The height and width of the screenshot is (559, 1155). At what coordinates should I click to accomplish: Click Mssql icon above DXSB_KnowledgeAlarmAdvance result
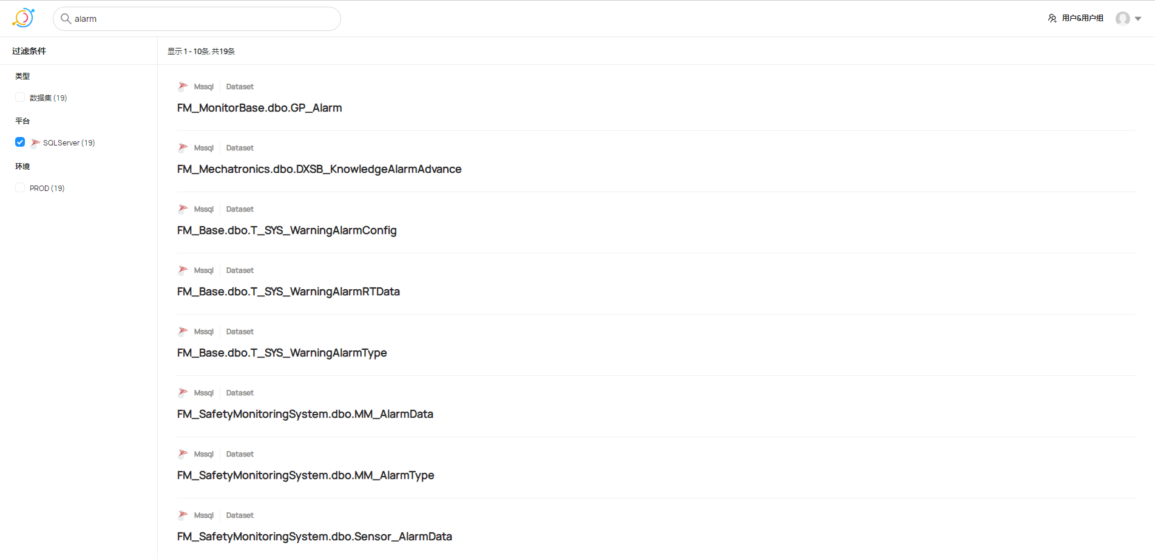point(183,148)
